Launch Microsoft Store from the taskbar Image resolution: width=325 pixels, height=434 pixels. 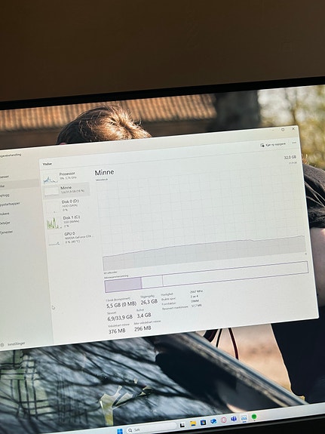(203, 423)
